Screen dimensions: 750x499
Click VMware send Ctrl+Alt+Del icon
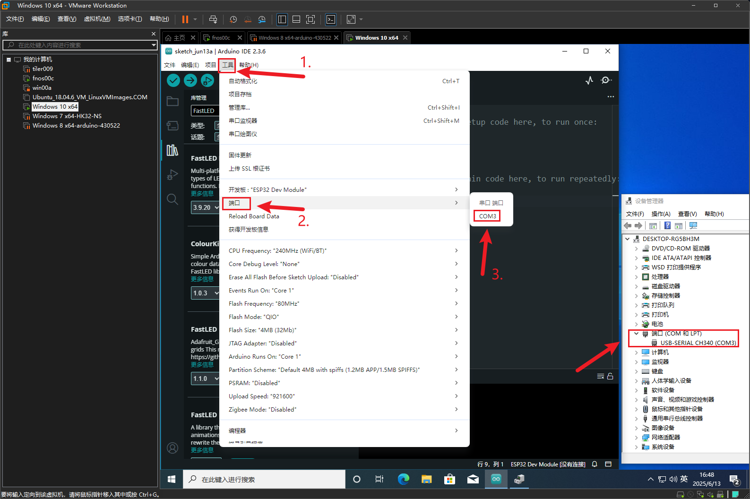[x=213, y=19]
